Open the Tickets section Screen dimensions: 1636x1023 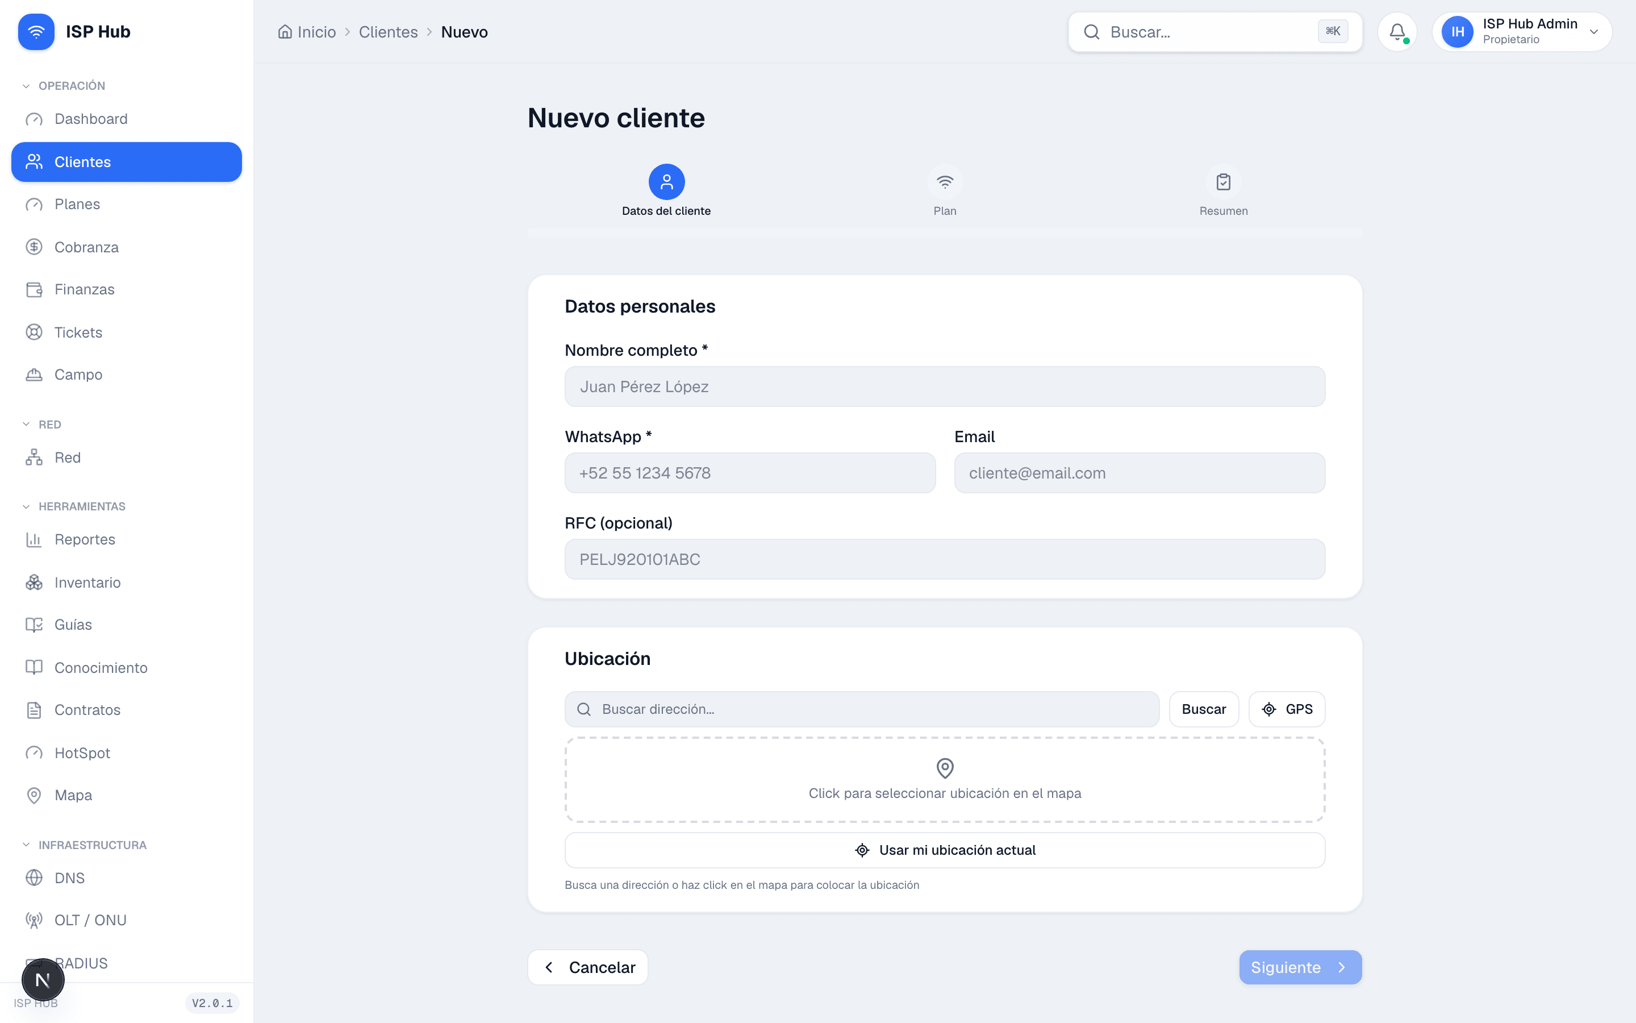(x=127, y=332)
